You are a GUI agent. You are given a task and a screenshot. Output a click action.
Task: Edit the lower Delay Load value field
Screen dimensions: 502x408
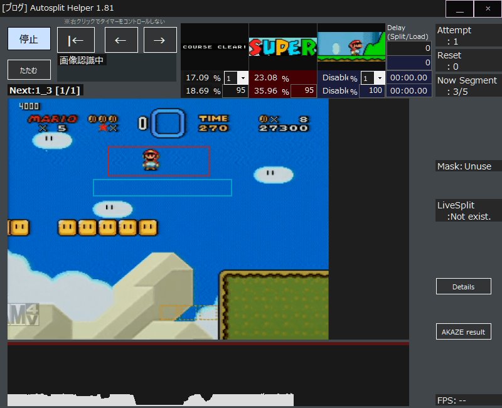409,62
